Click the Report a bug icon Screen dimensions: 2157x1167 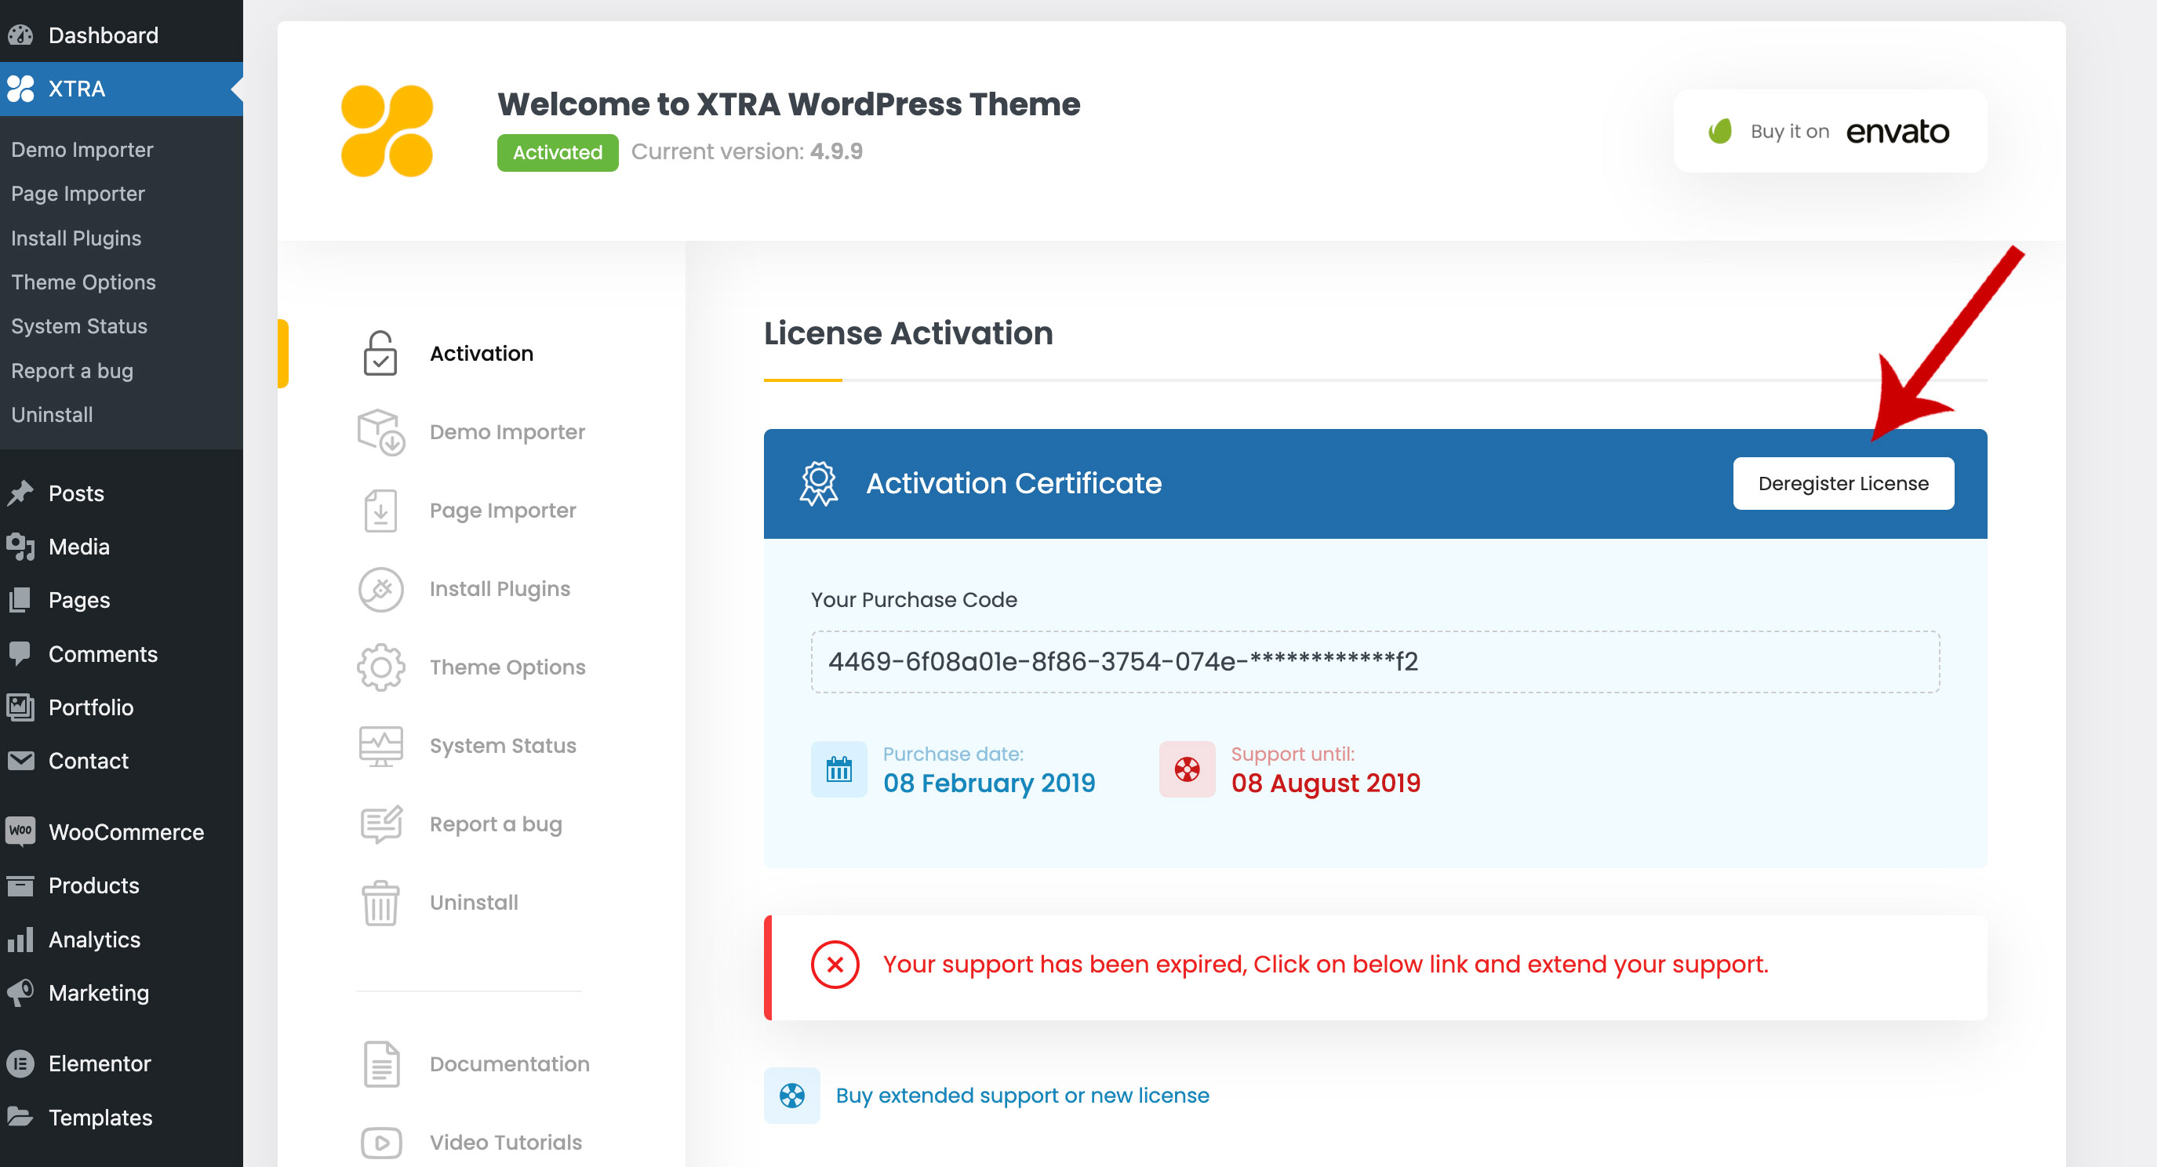pyautogui.click(x=381, y=823)
